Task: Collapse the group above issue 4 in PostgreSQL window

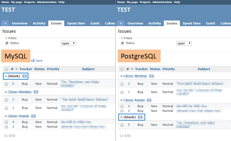Action: pyautogui.click(x=121, y=100)
